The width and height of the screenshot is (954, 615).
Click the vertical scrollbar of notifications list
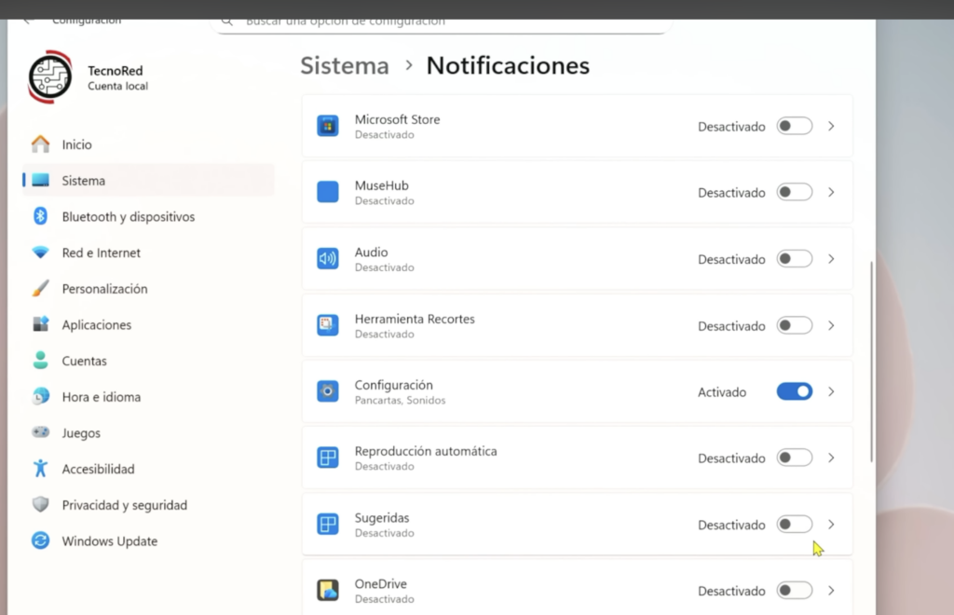(x=871, y=362)
